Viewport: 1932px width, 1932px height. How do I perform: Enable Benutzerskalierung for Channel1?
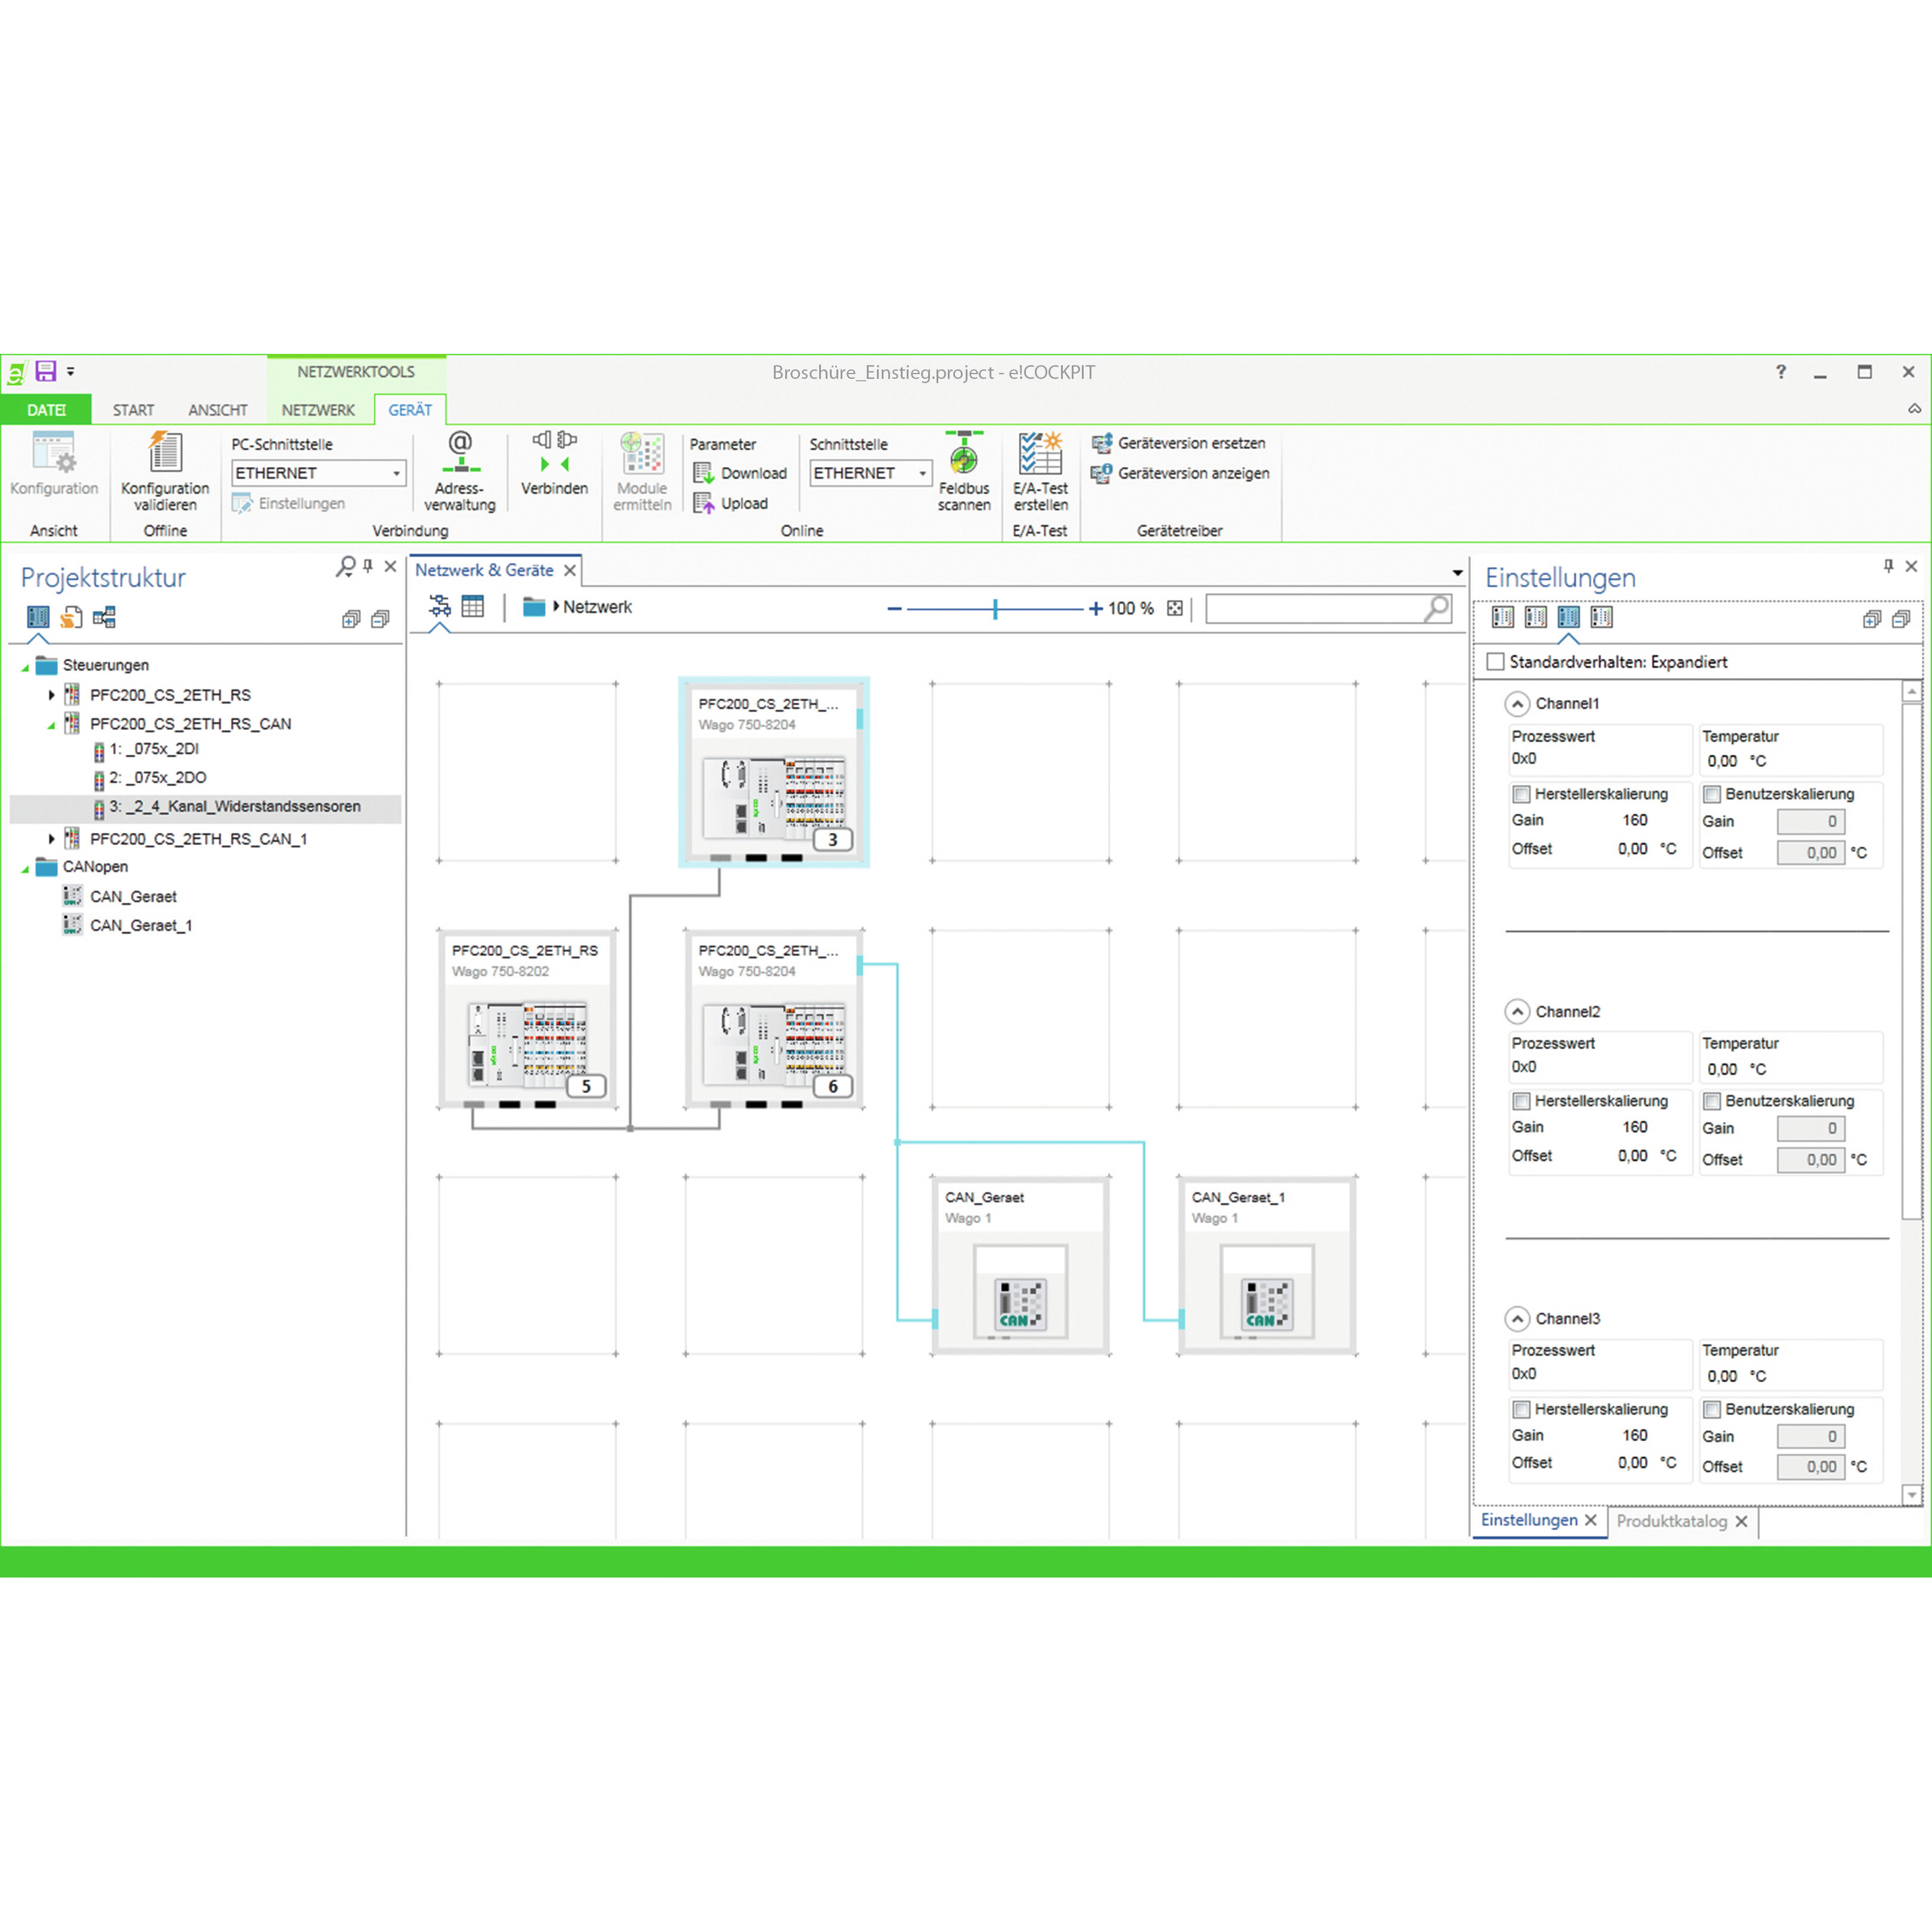[x=1712, y=793]
